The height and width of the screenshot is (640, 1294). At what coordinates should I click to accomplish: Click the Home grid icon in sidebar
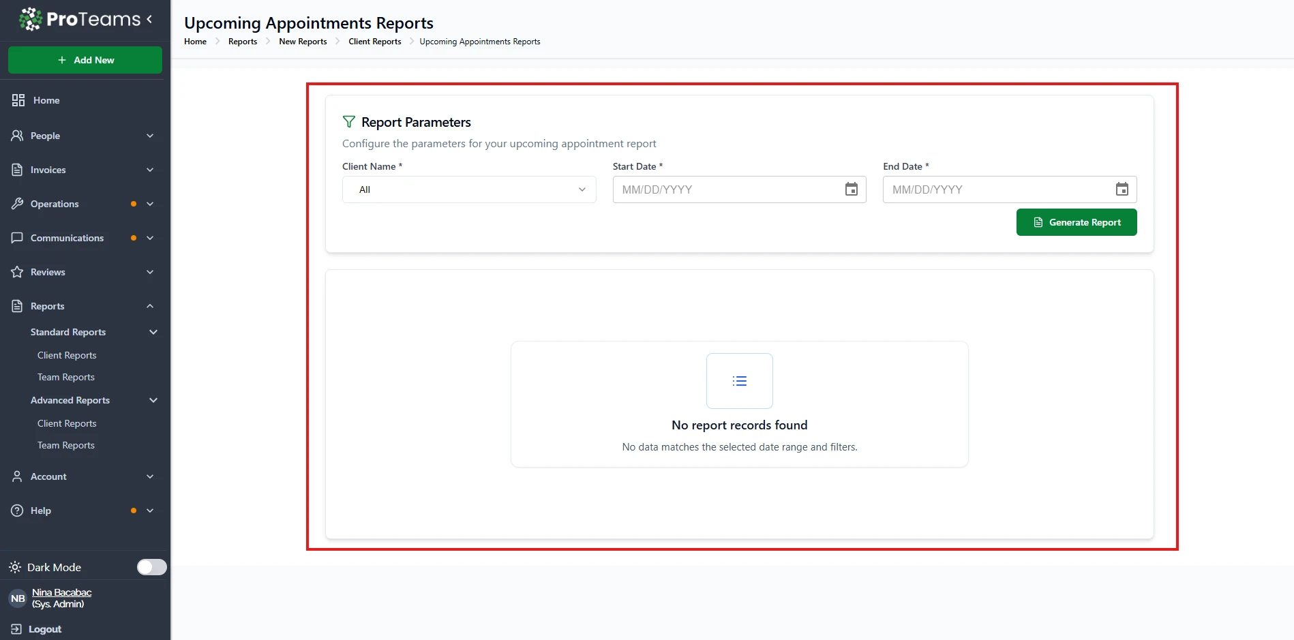[x=18, y=100]
